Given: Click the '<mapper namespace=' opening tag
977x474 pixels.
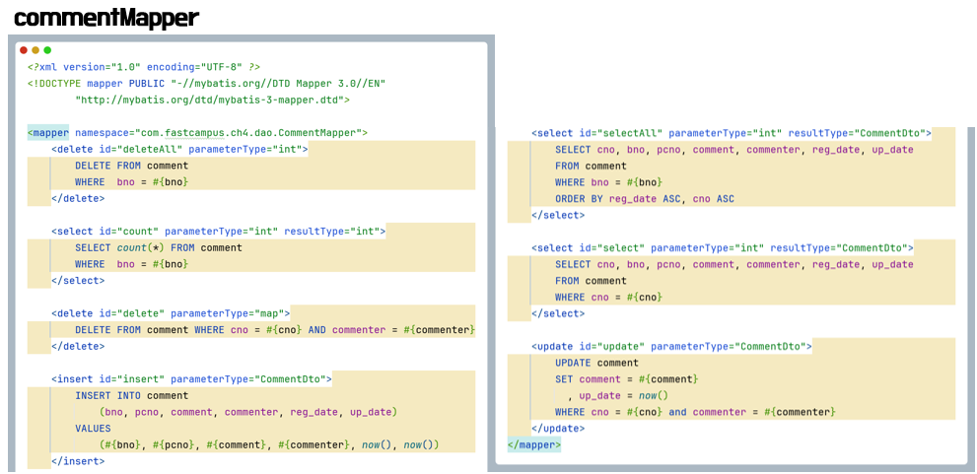Looking at the screenshot, I should [197, 133].
